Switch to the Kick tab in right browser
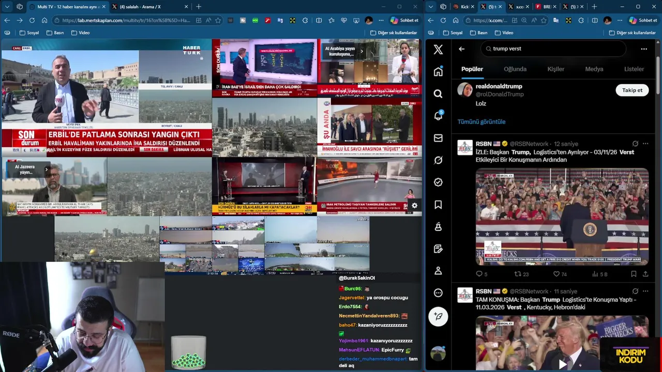 coord(462,7)
